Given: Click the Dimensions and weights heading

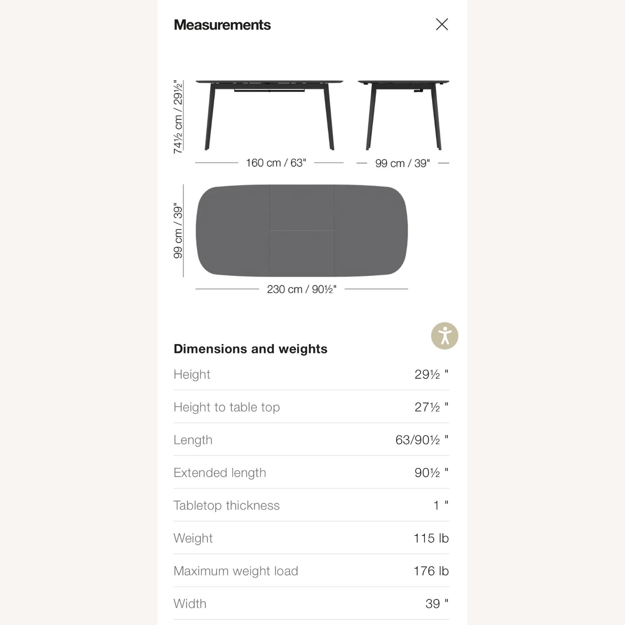Looking at the screenshot, I should click(250, 349).
